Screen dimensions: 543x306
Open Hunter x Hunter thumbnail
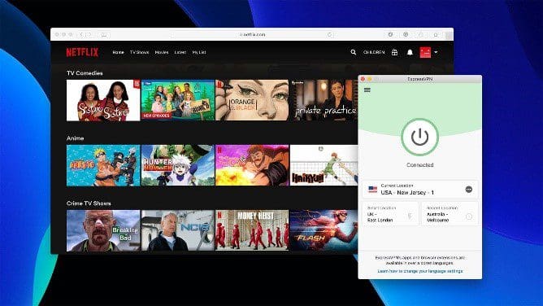pos(178,165)
